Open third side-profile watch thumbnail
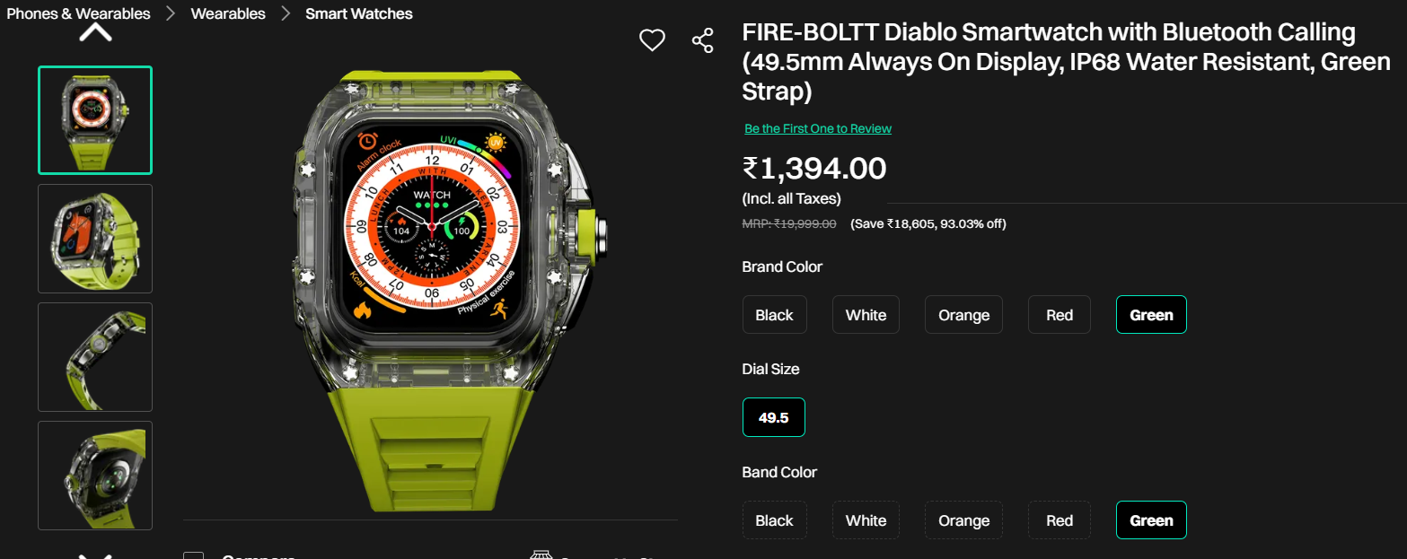The height and width of the screenshot is (559, 1407). 95,357
